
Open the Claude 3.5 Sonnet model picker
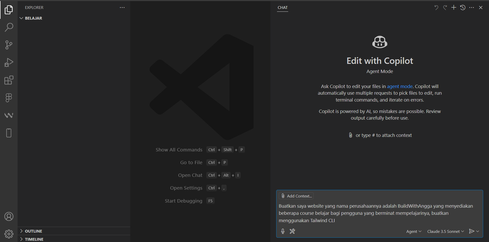point(446,231)
